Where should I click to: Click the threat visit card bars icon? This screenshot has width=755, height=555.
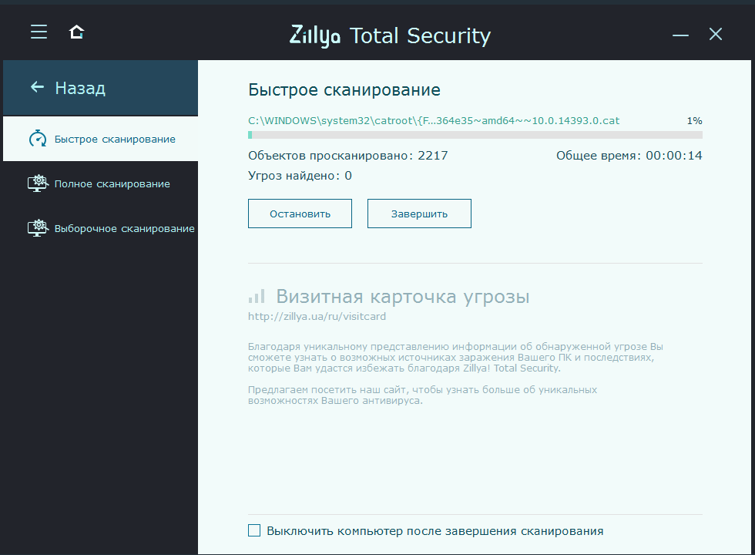pos(257,297)
